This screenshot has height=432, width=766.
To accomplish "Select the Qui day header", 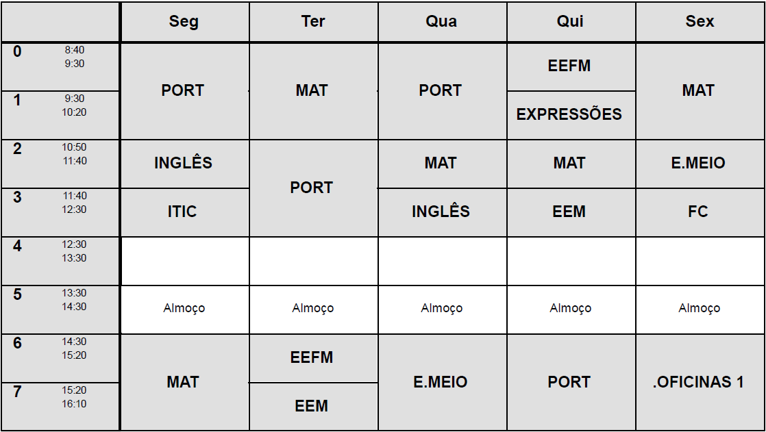I will 570,22.
